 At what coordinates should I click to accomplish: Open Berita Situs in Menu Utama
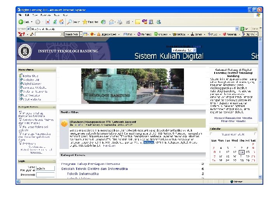pyautogui.click(x=30, y=76)
